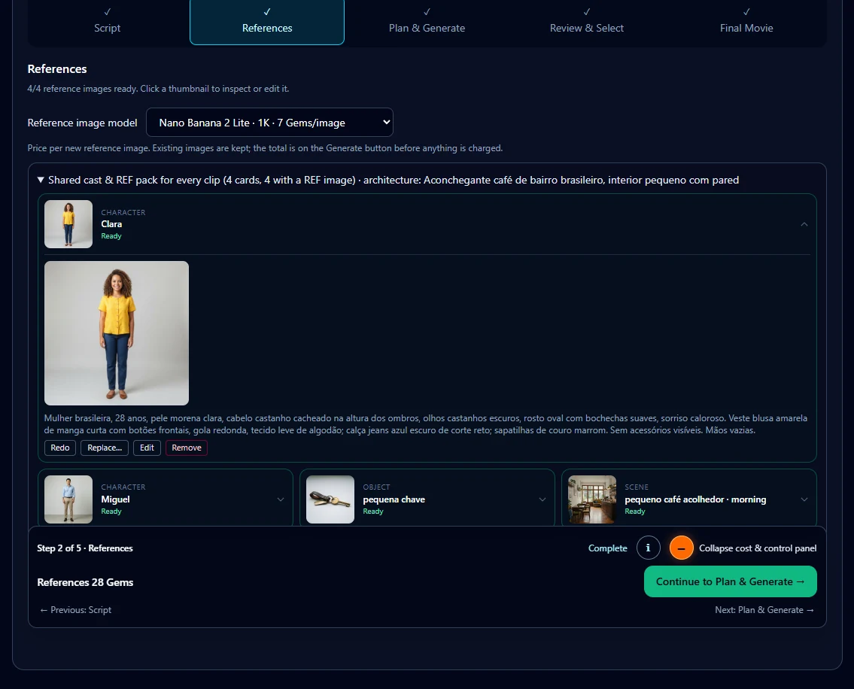The image size is (854, 689).
Task: Open the Script step tab
Action: (x=108, y=21)
